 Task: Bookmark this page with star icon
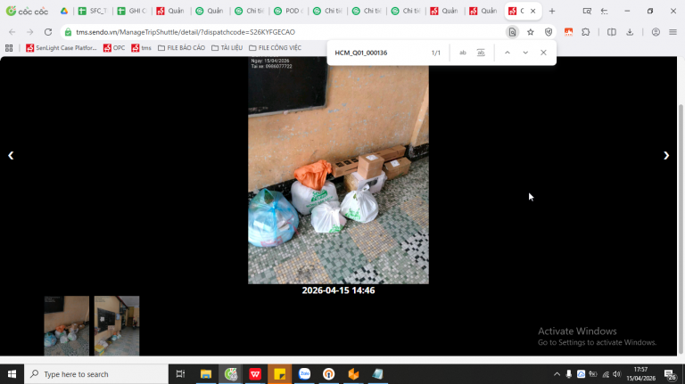[531, 32]
